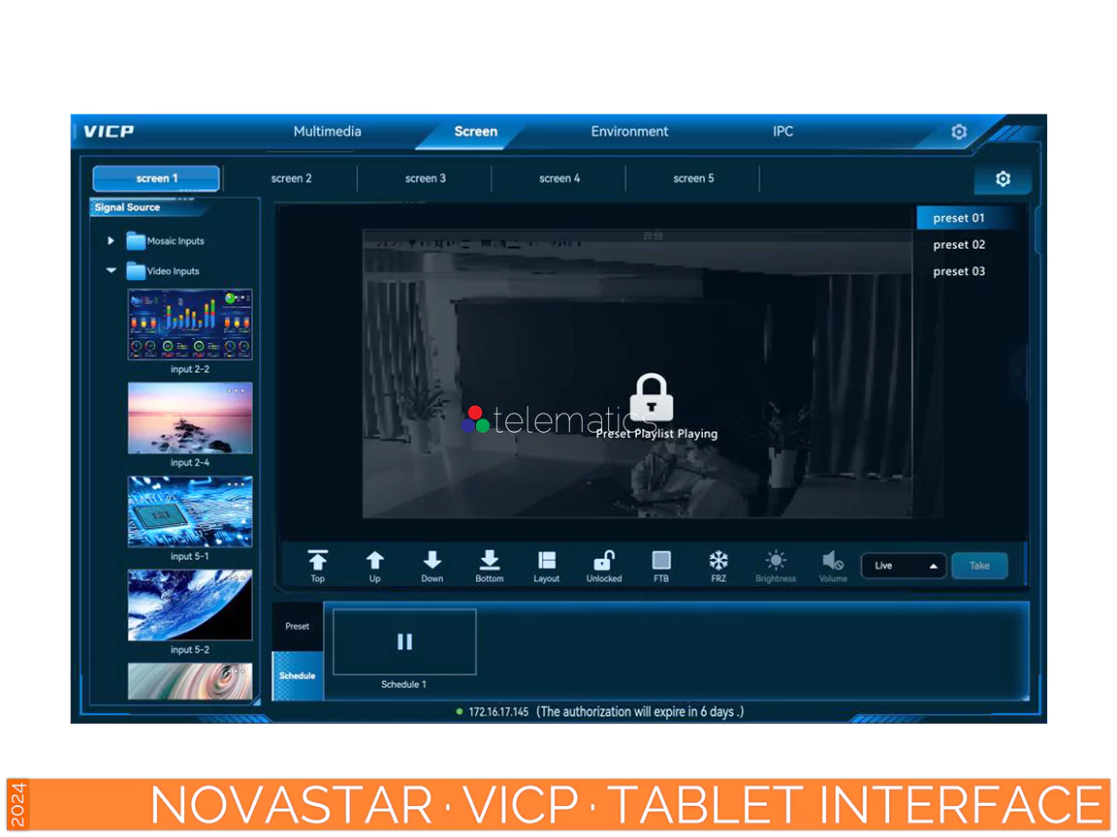
Task: Open the top bar settings gear
Action: (x=959, y=132)
